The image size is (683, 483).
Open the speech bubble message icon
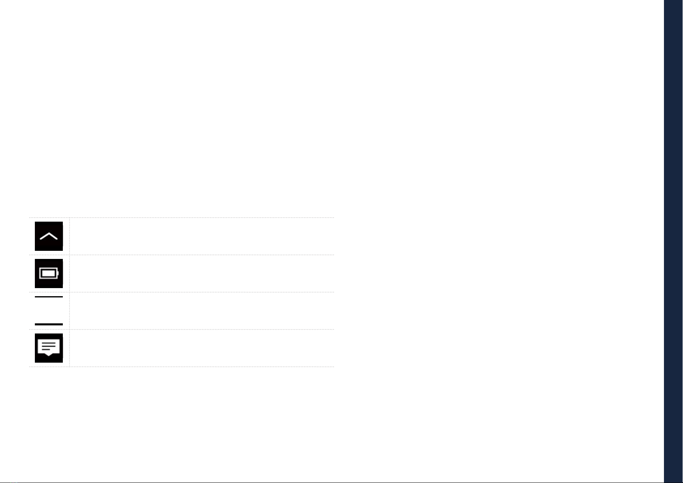coord(49,348)
